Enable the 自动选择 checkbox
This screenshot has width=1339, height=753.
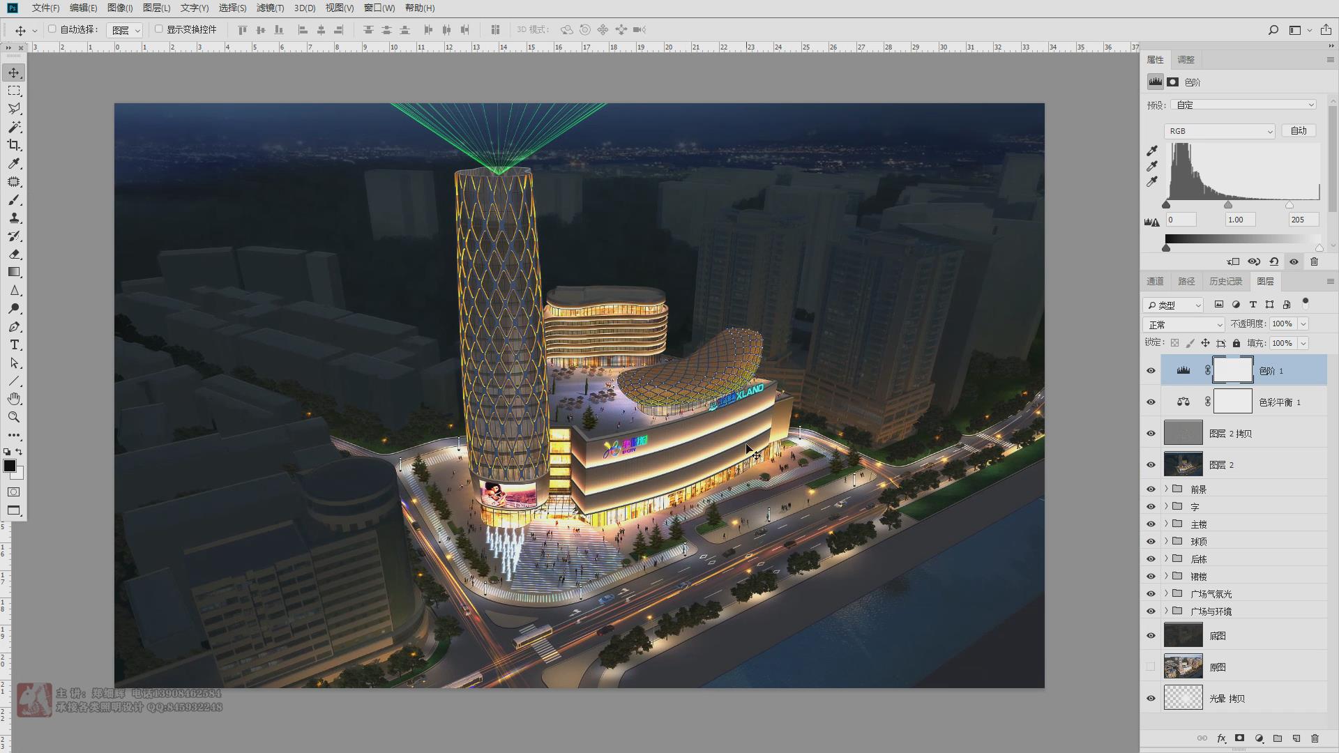pyautogui.click(x=52, y=29)
